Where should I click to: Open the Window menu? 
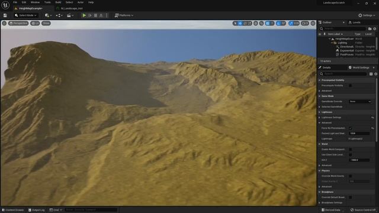click(x=35, y=2)
